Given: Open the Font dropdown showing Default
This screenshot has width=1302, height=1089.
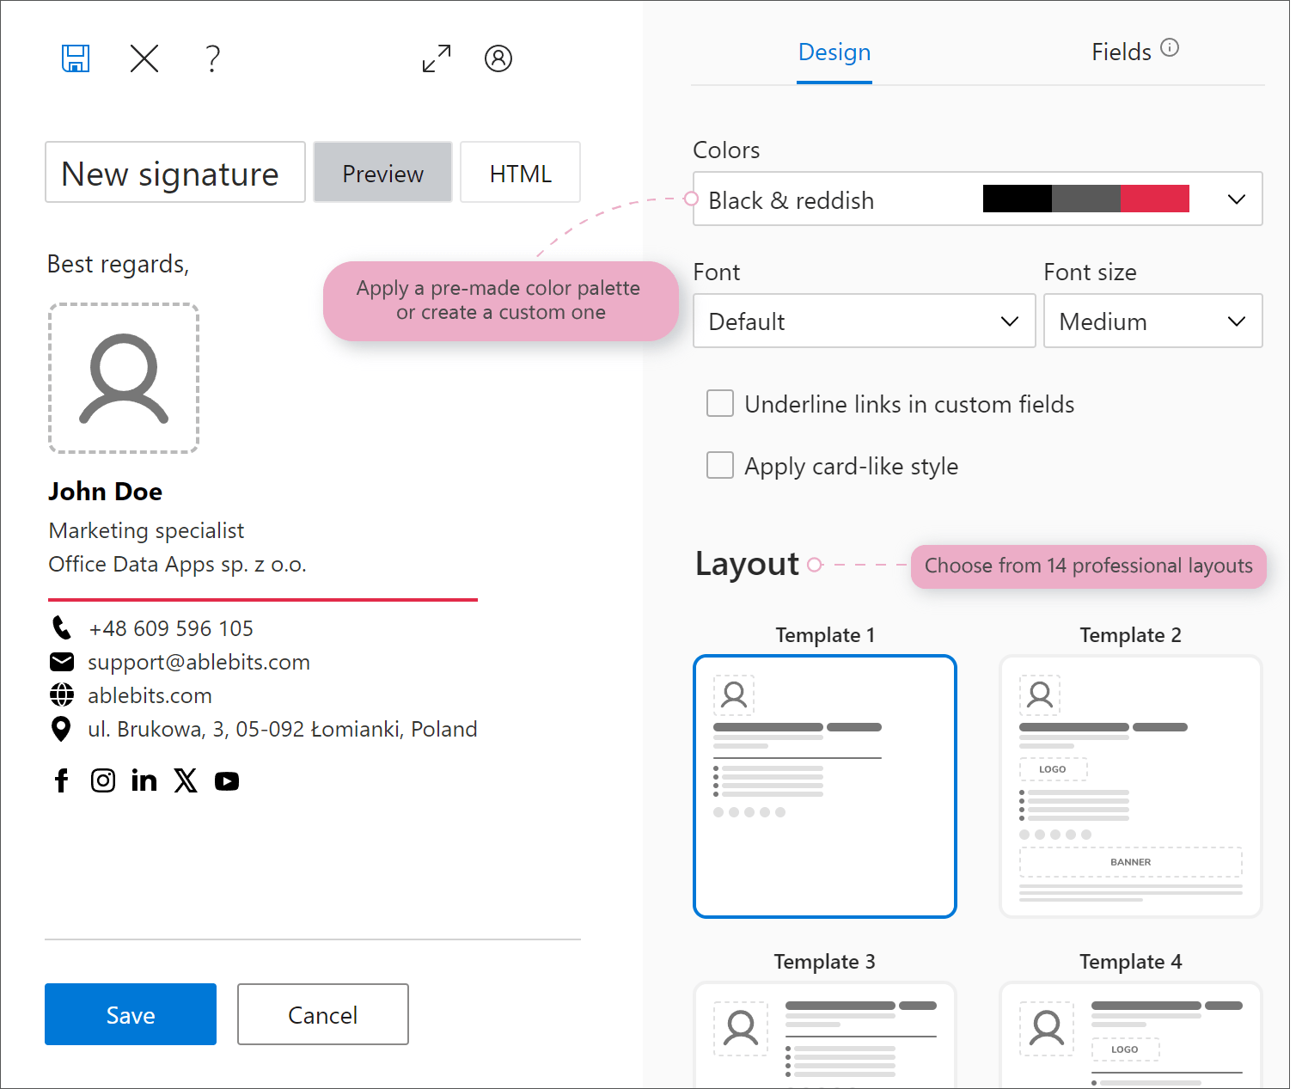Looking at the screenshot, I should (x=865, y=321).
